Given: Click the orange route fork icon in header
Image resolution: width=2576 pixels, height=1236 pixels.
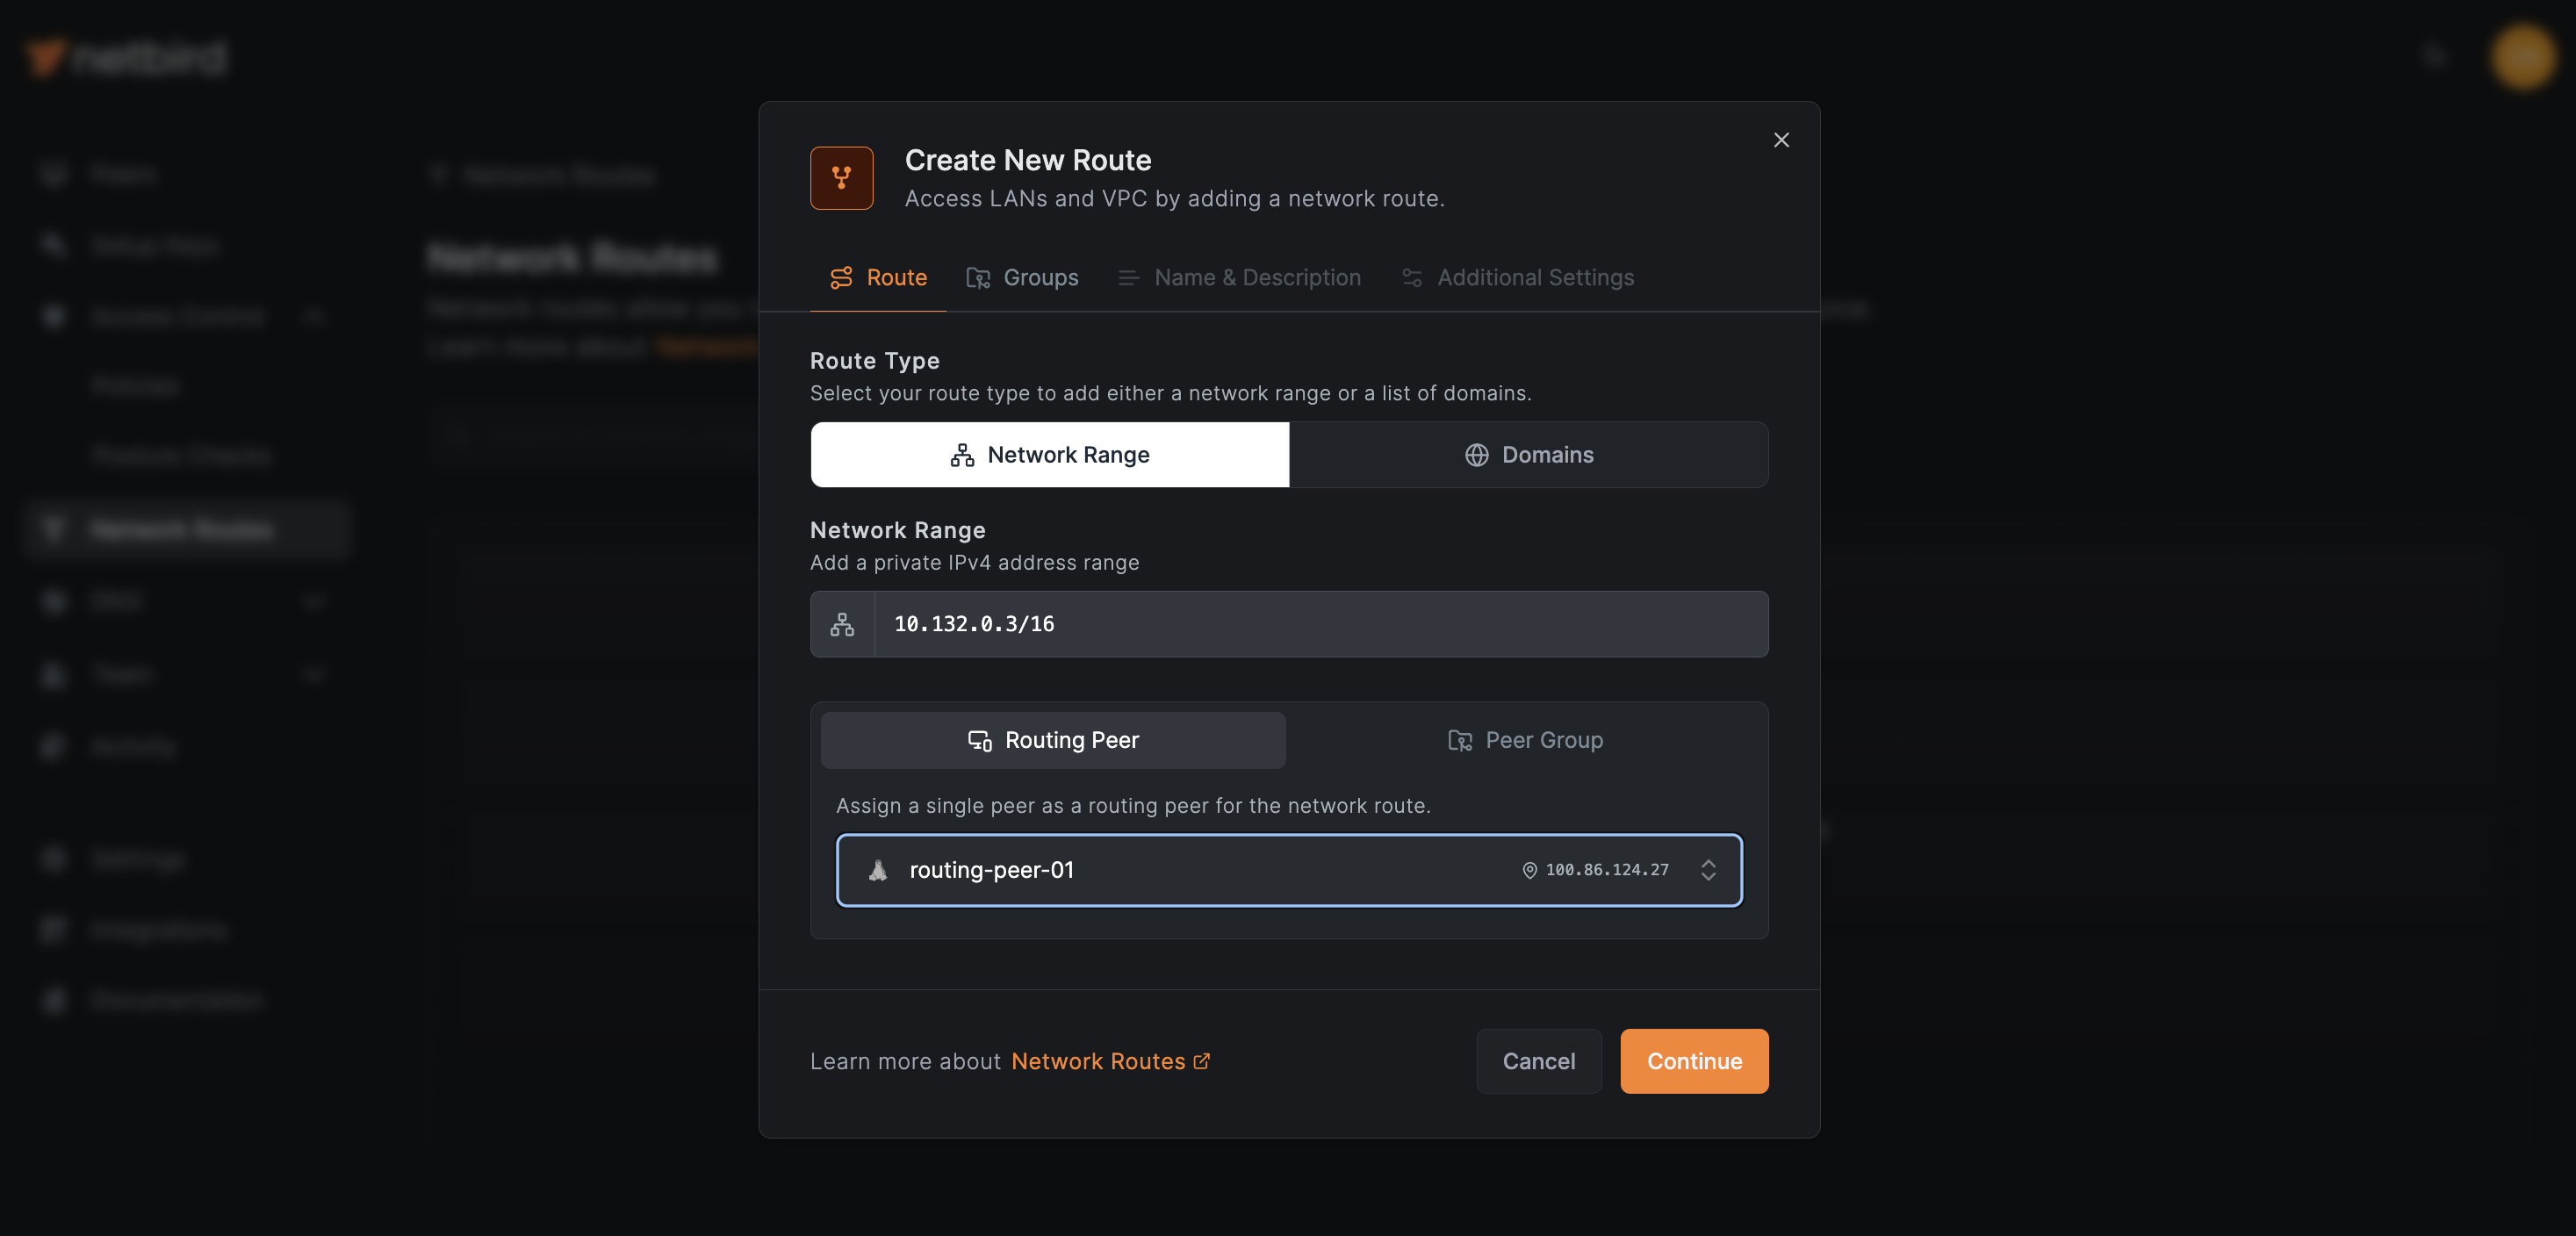Looking at the screenshot, I should [841, 178].
